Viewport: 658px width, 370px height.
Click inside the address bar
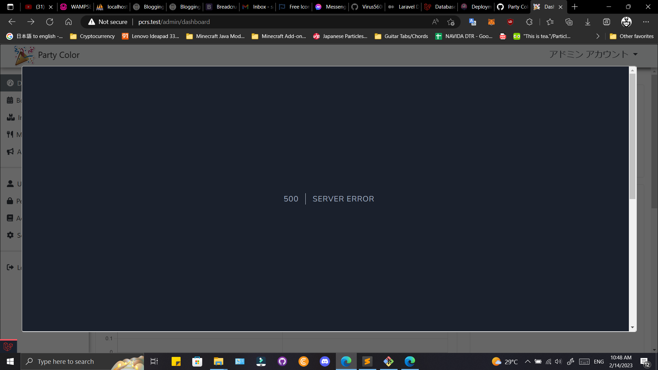(x=240, y=22)
